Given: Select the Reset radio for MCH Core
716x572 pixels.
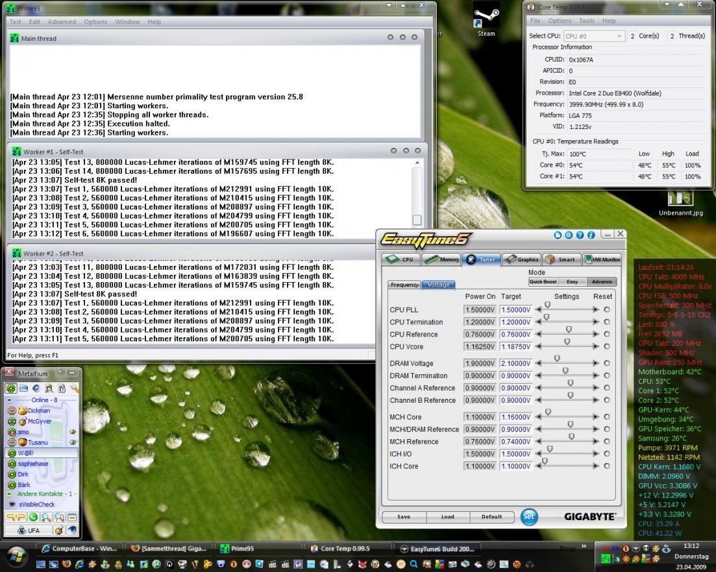Looking at the screenshot, I should tap(606, 416).
